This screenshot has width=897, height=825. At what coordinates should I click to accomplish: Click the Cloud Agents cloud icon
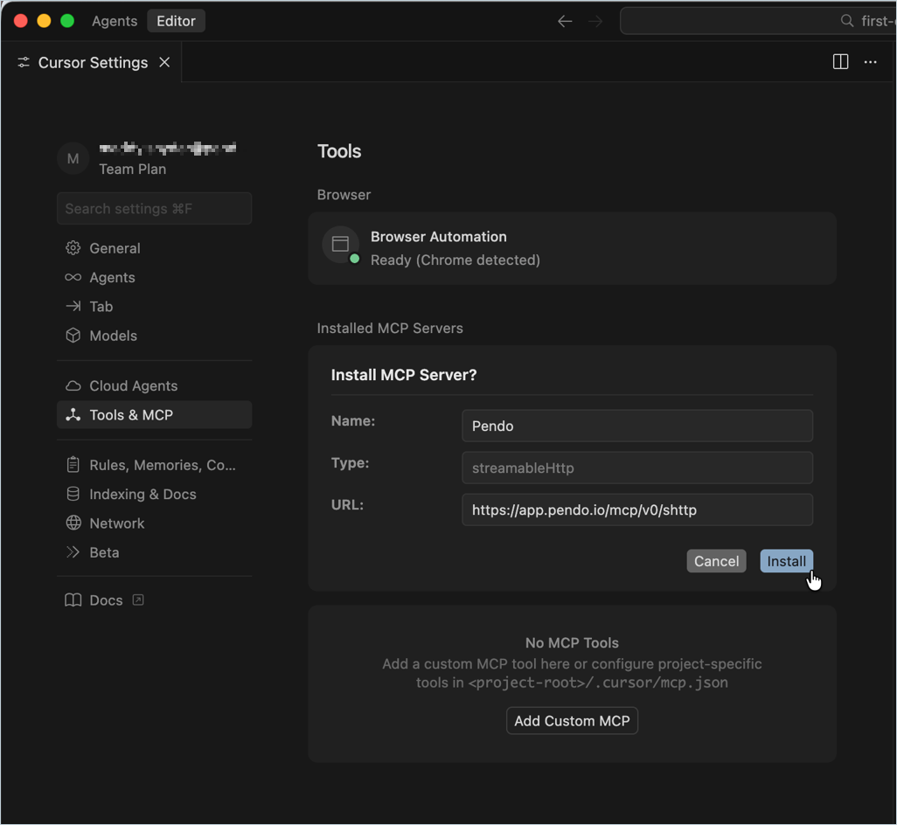click(73, 386)
